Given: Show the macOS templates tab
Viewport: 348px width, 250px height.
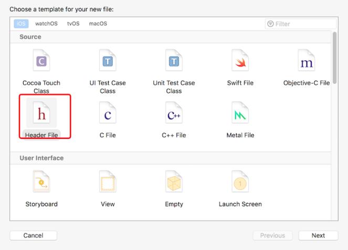Looking at the screenshot, I should click(x=98, y=24).
